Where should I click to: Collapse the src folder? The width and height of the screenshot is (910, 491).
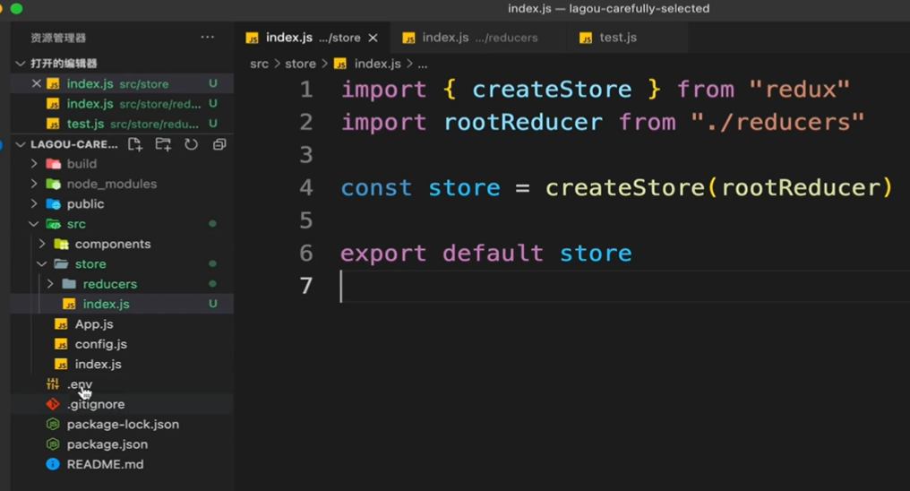tap(34, 224)
